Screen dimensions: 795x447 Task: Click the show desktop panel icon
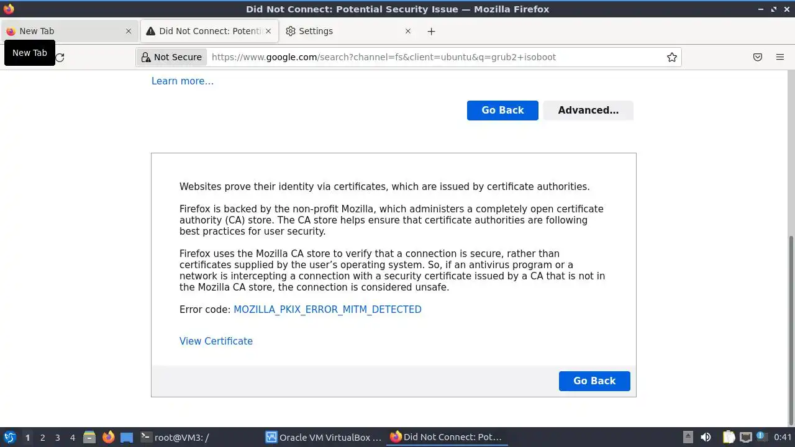127,437
